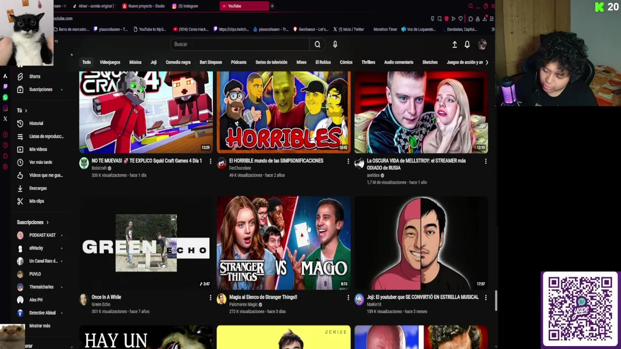621x349 pixels.
Task: Open MaiKe18 channel avatar
Action: click(x=360, y=299)
